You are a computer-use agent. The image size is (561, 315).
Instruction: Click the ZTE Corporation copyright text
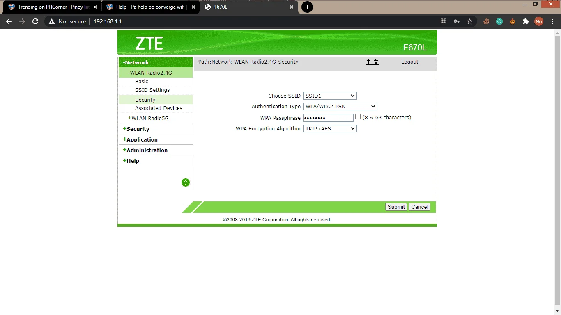tap(277, 220)
